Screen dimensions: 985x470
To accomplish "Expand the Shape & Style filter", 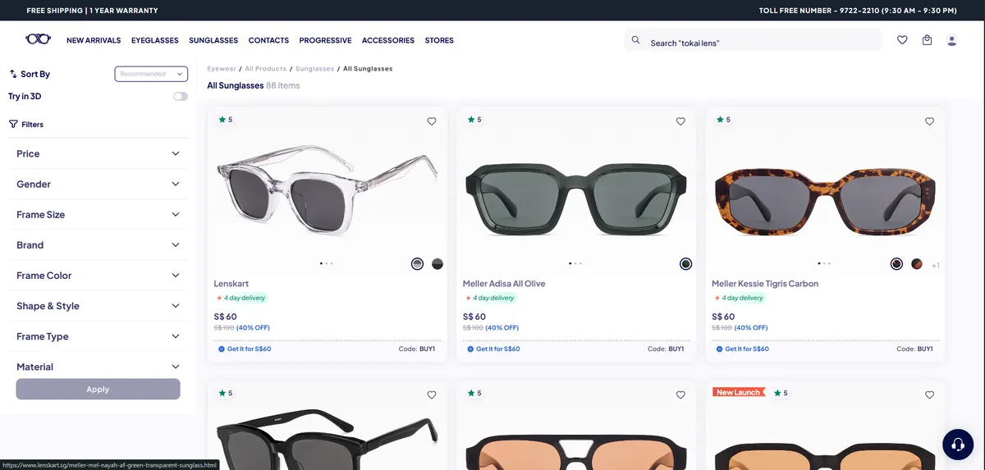I will point(98,306).
